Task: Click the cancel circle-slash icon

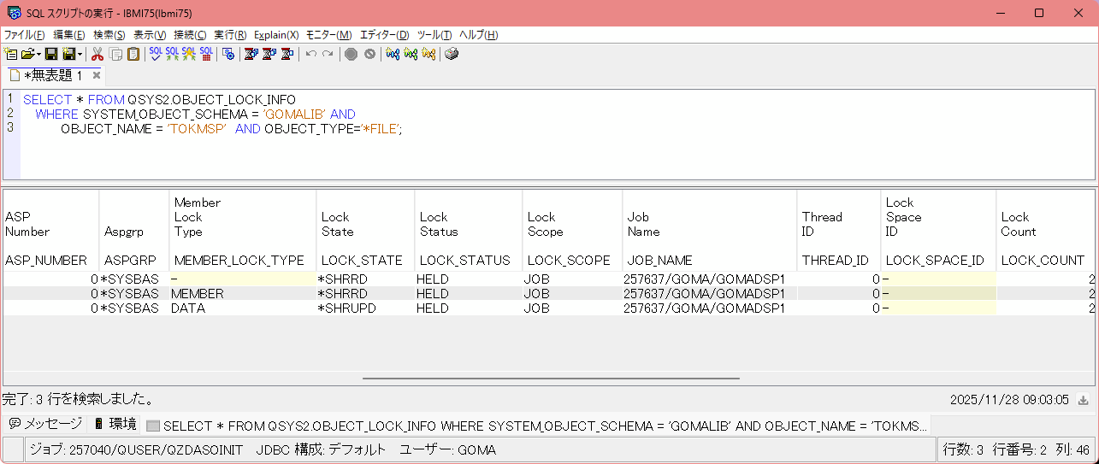Action: tap(369, 54)
